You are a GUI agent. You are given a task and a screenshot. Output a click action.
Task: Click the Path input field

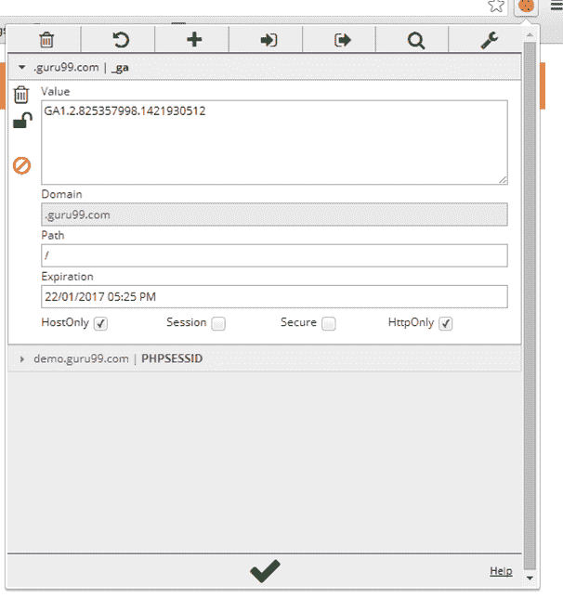click(x=274, y=255)
